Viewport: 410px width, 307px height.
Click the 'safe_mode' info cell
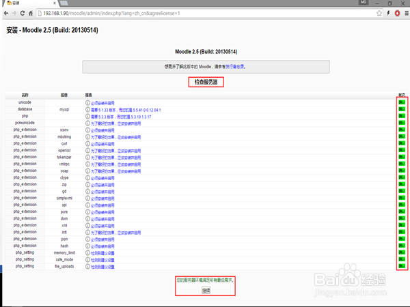[x=64, y=260]
